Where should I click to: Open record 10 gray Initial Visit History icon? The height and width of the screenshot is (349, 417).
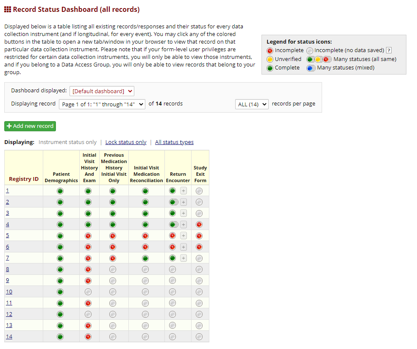88,292
